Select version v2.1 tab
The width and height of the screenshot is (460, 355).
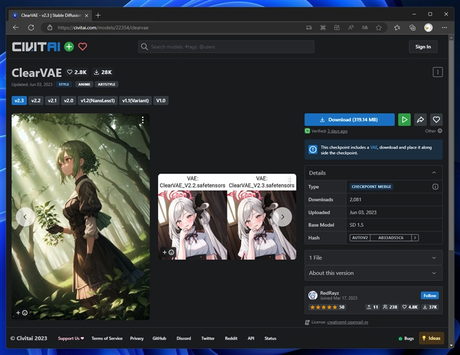52,100
